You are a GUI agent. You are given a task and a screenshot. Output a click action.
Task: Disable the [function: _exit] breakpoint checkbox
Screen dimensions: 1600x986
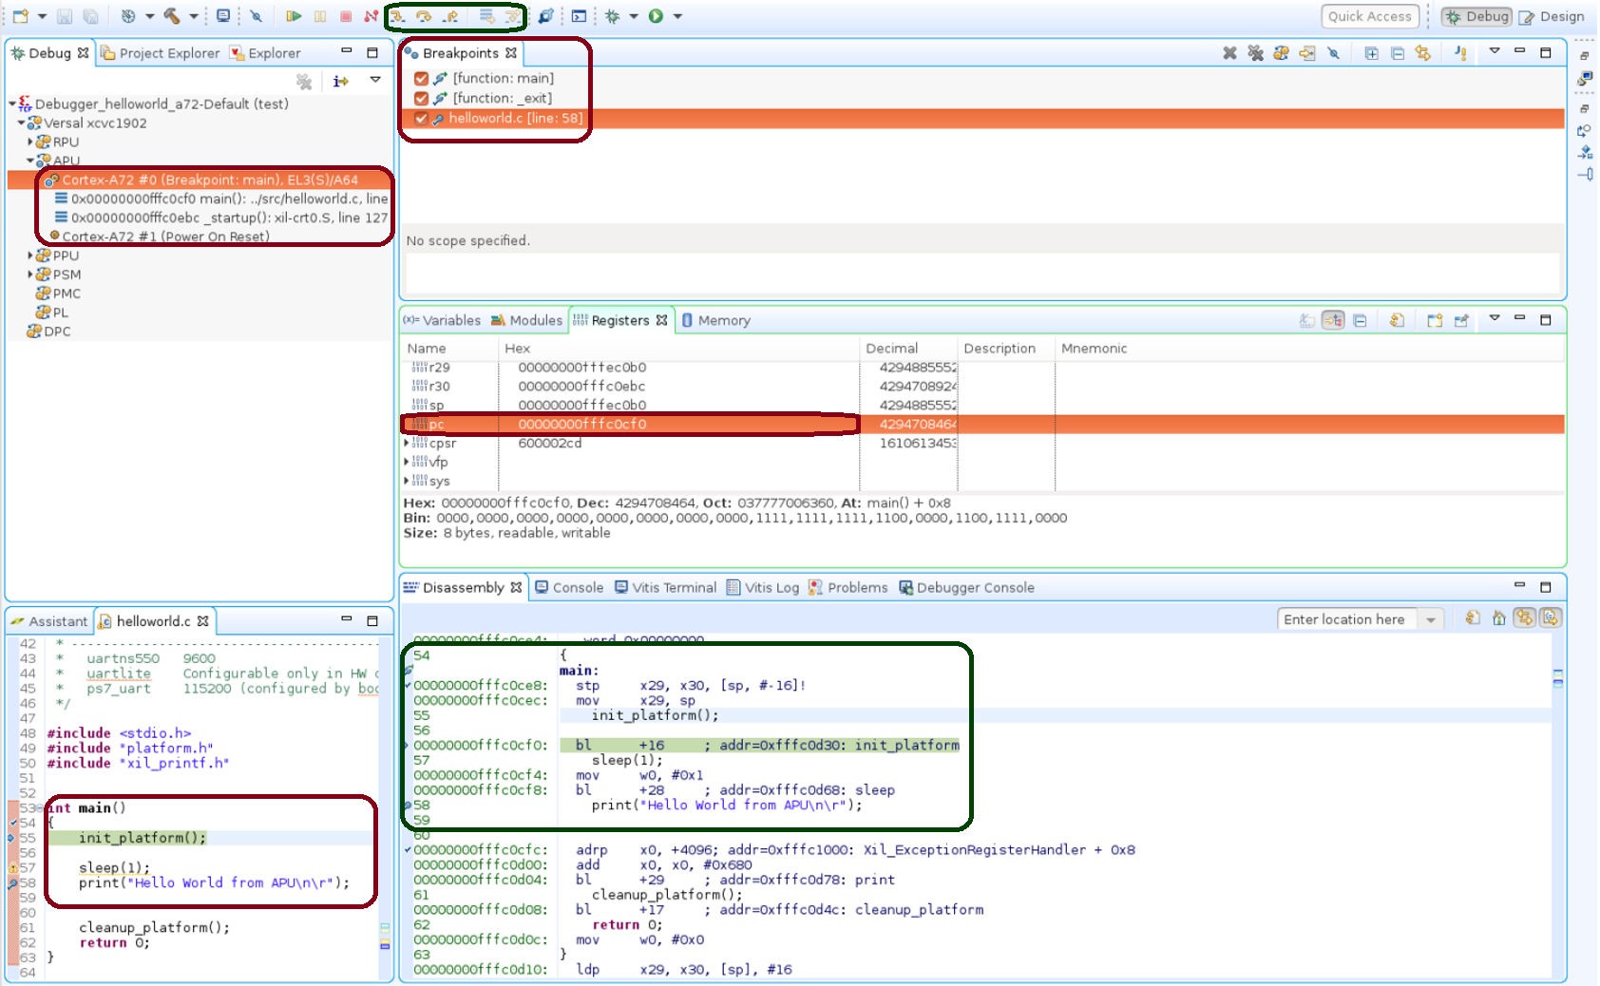pos(421,99)
